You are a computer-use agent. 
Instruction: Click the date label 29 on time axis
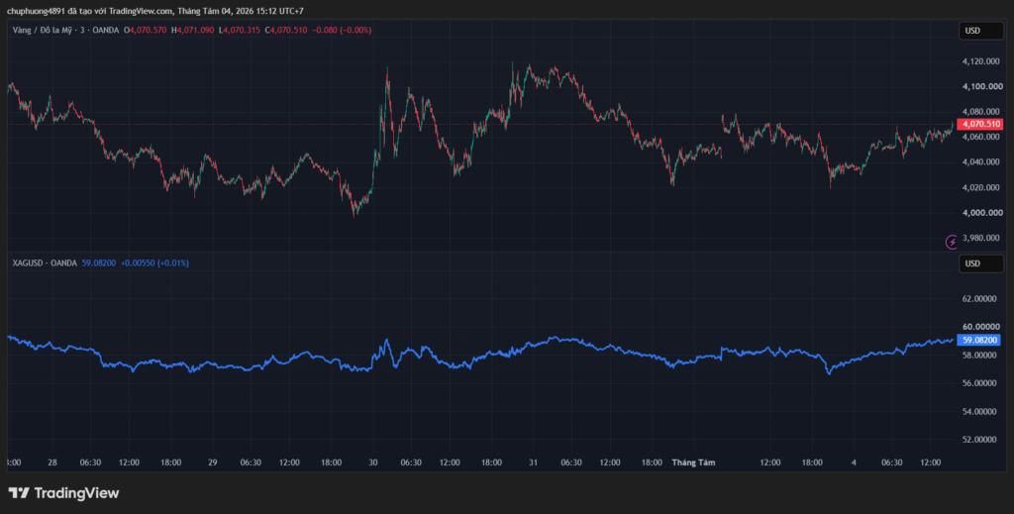(212, 463)
